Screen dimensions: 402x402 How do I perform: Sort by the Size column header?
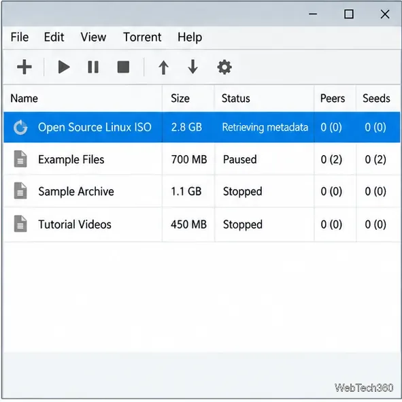click(180, 99)
